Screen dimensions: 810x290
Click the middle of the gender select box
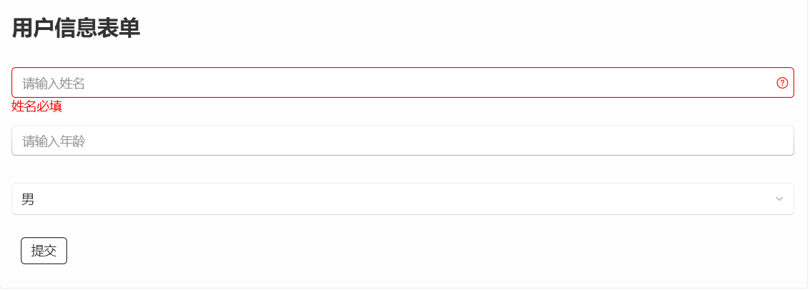(402, 199)
